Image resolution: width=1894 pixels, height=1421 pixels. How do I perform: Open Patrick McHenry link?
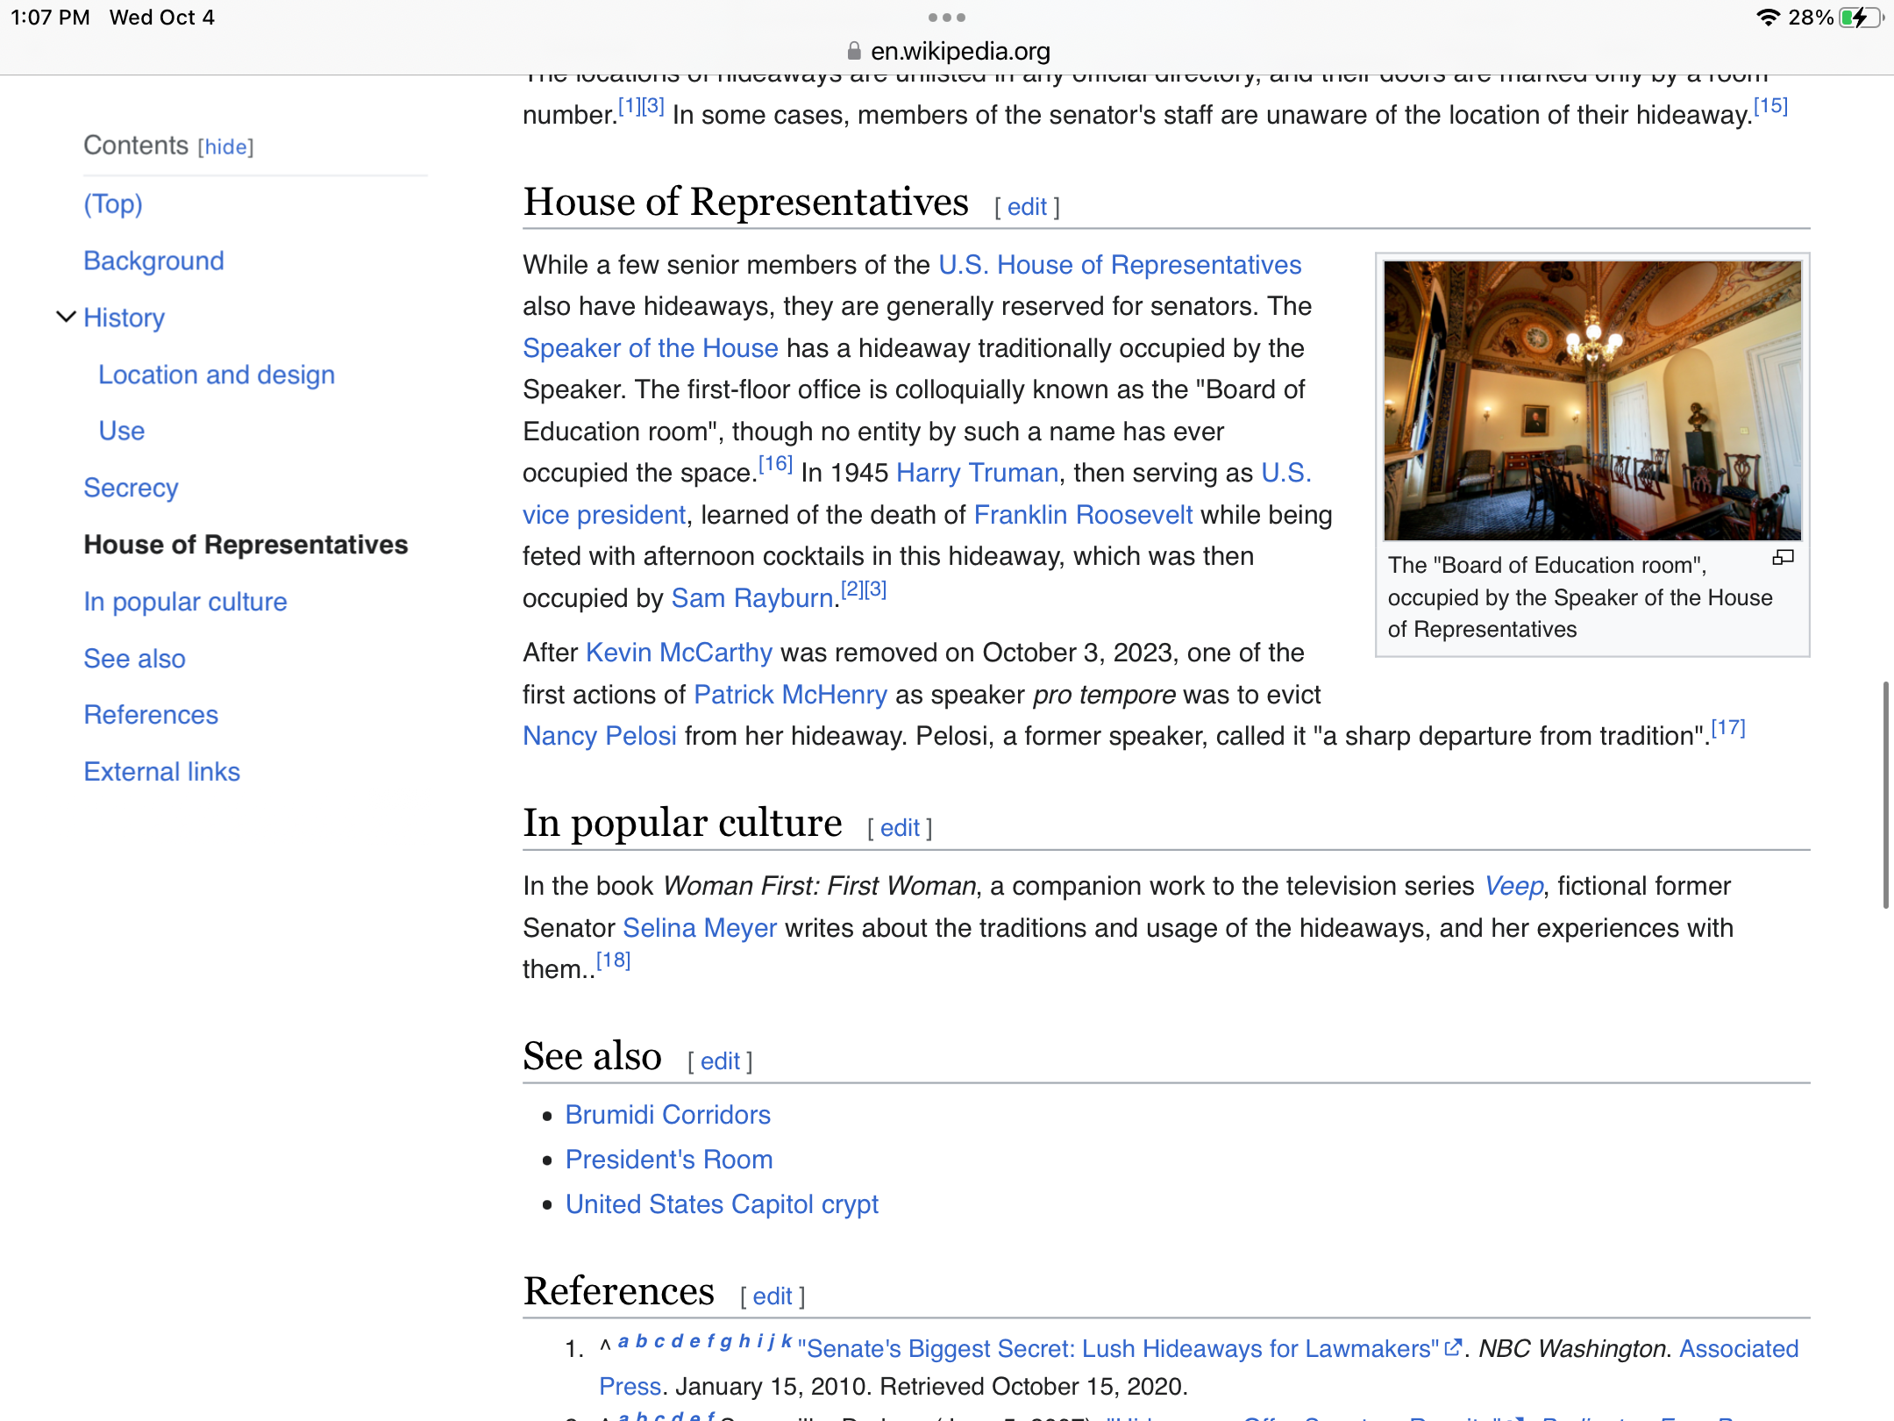click(790, 695)
